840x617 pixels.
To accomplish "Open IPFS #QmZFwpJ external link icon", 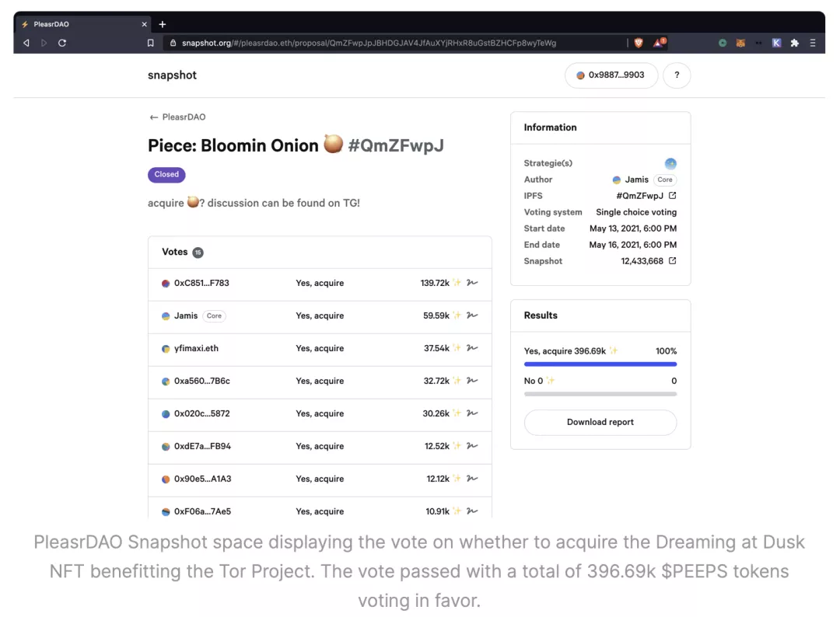I will click(673, 196).
